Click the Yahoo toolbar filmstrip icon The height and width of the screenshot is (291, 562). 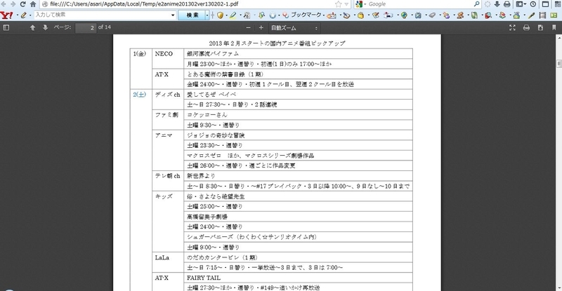542,15
